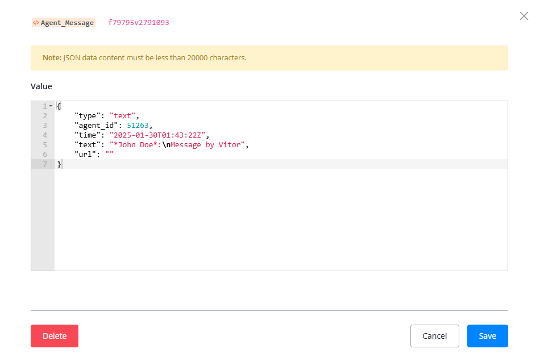Screen dimensions: 540x361
Task: Click the ID f79795v2791093
Action: pyautogui.click(x=138, y=23)
